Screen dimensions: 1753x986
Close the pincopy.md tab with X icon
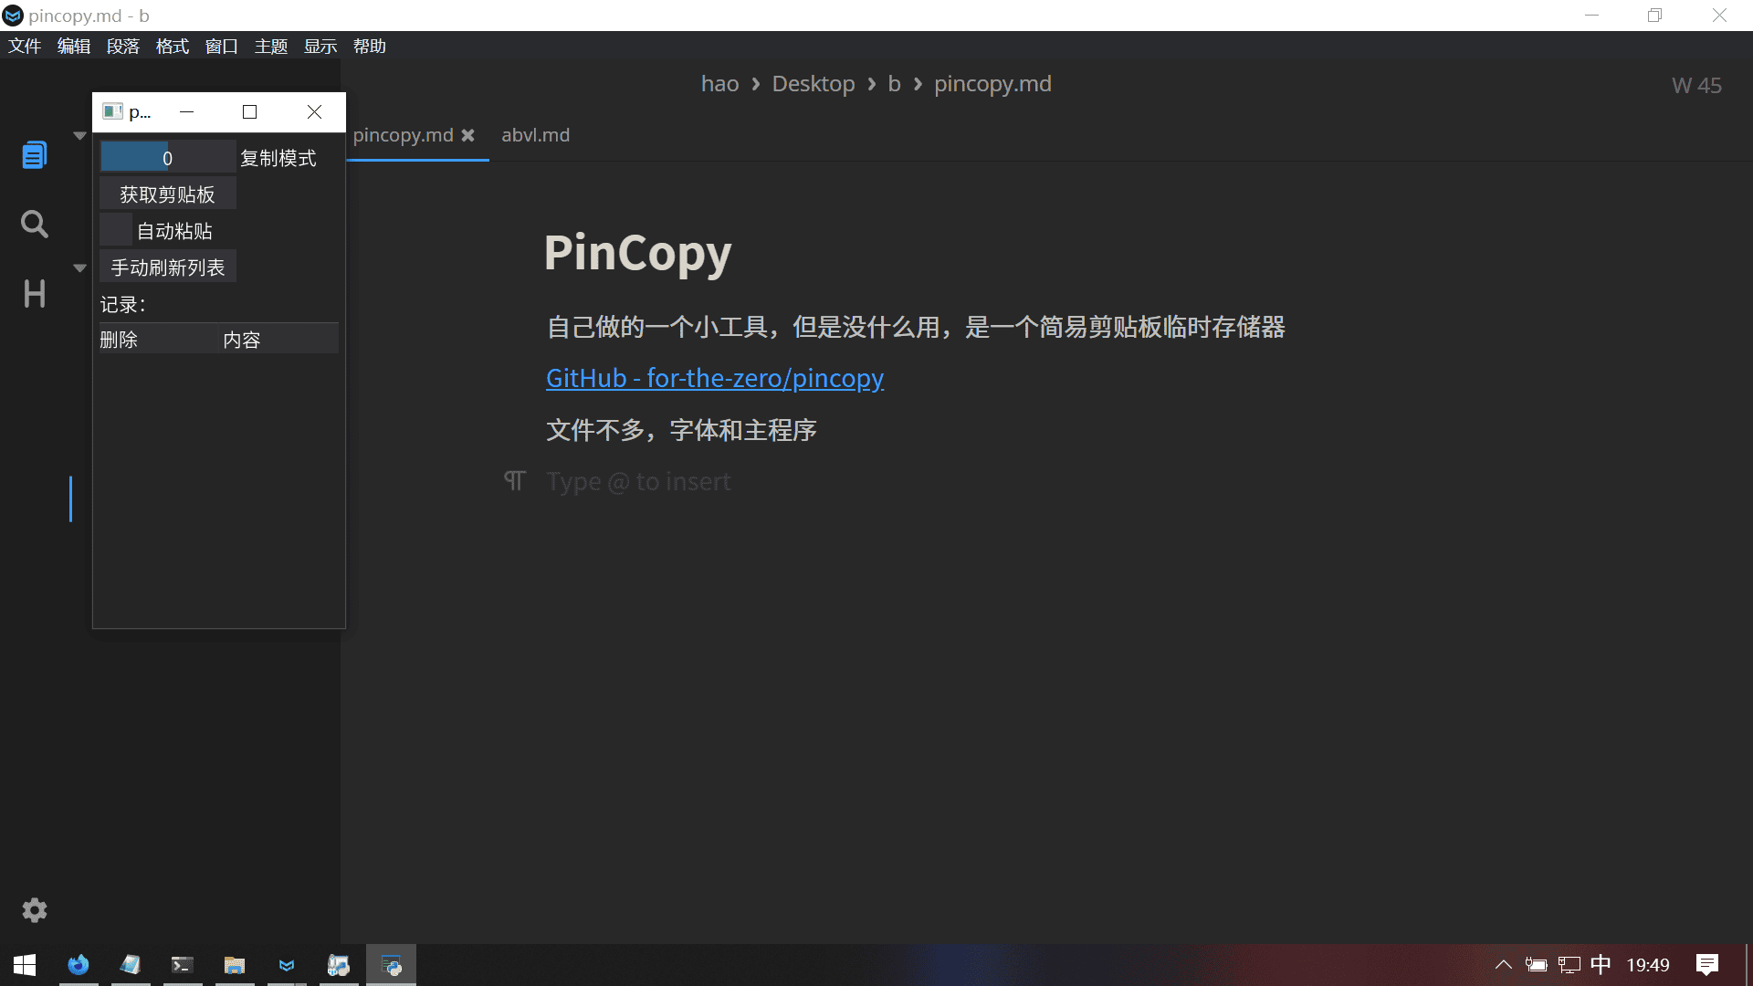tap(467, 135)
